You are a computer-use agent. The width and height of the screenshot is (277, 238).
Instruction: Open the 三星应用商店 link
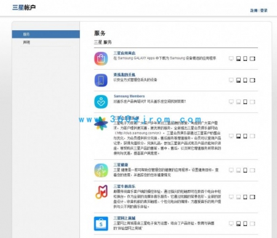pyautogui.click(x=124, y=53)
